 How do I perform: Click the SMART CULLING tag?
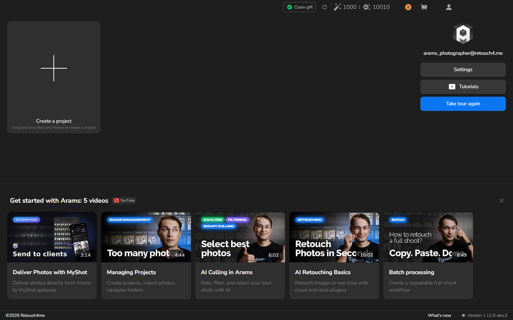coord(219,226)
